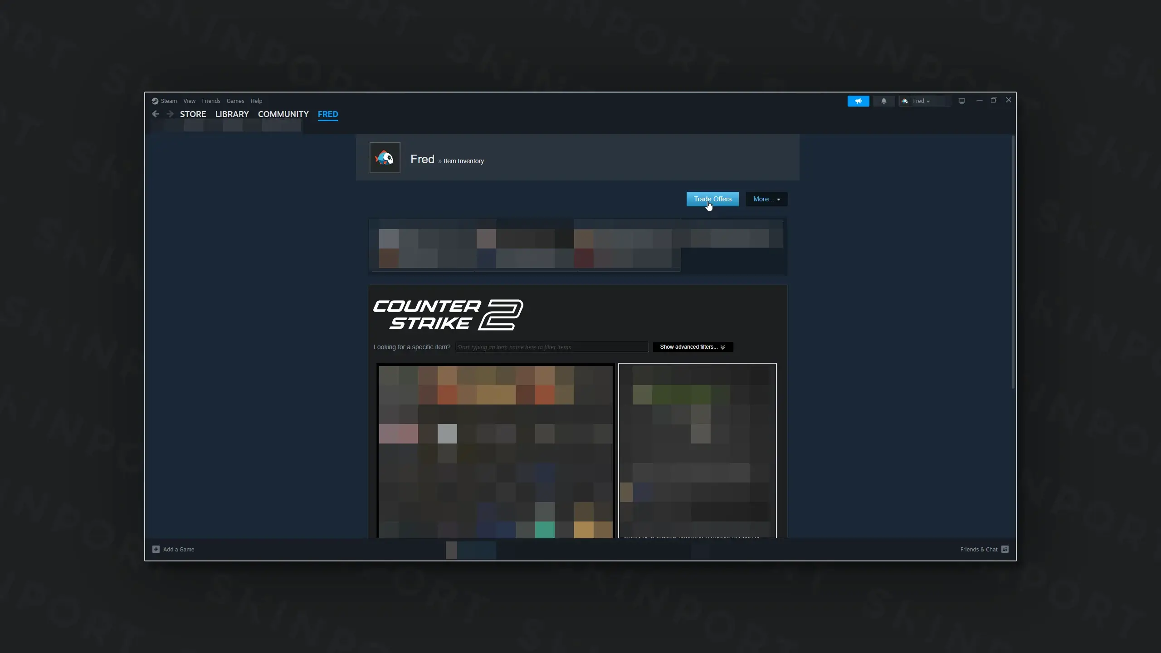
Task: Open the notifications bell icon
Action: pyautogui.click(x=883, y=101)
